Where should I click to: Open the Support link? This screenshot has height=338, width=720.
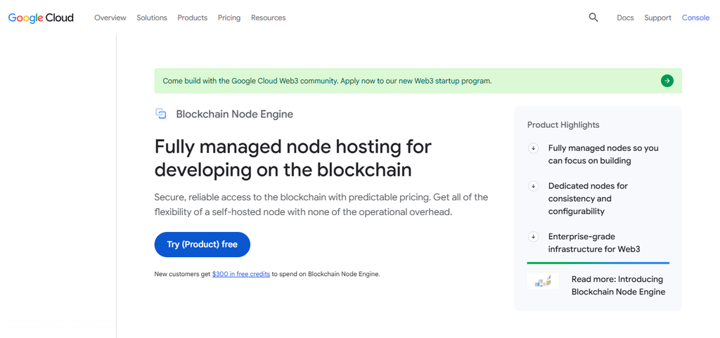657,18
